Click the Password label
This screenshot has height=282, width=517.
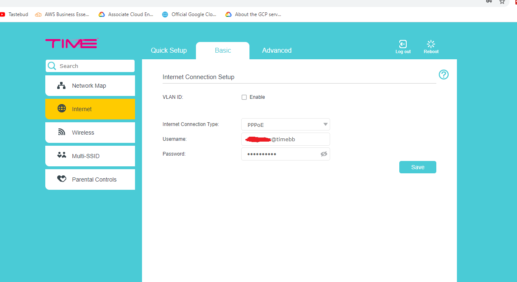[174, 154]
